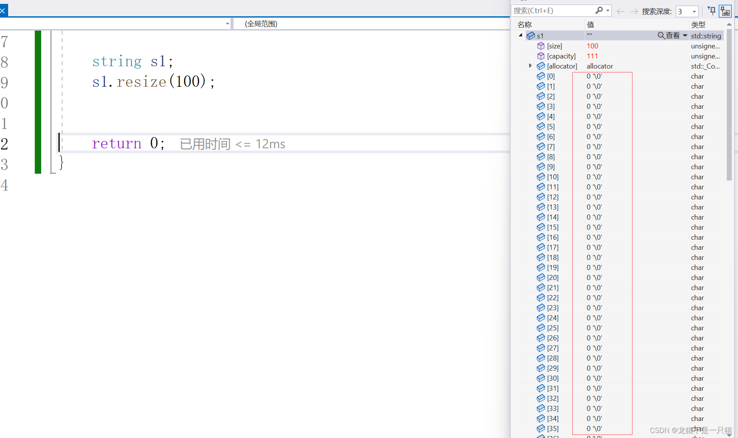
Task: Select the [27] tree row name
Action: pos(553,348)
